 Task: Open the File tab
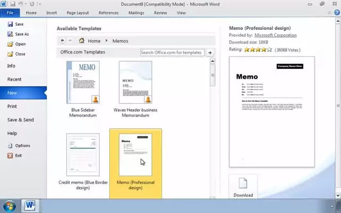[x=10, y=13]
